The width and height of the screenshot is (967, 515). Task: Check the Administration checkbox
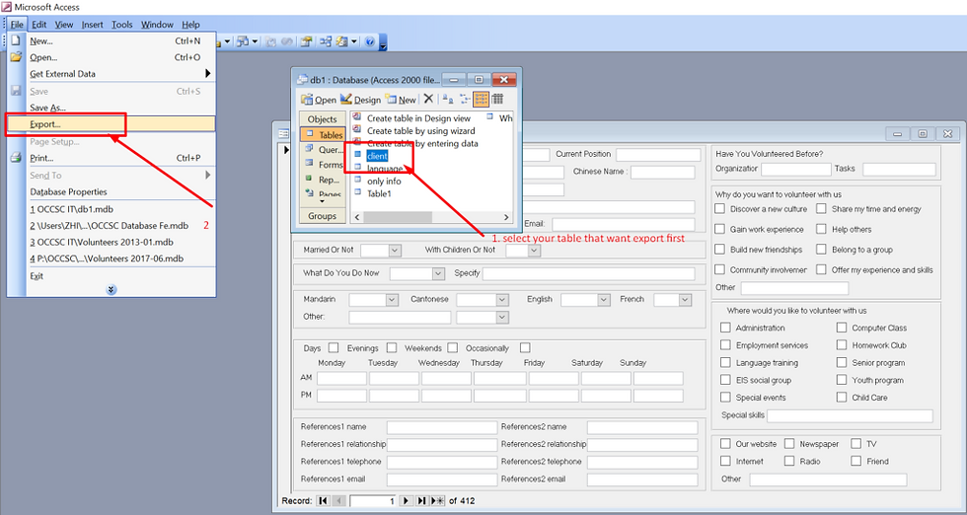point(726,328)
